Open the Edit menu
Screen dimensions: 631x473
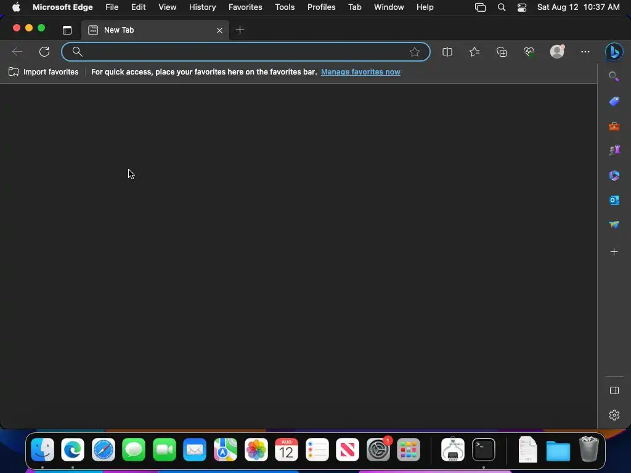pos(139,7)
